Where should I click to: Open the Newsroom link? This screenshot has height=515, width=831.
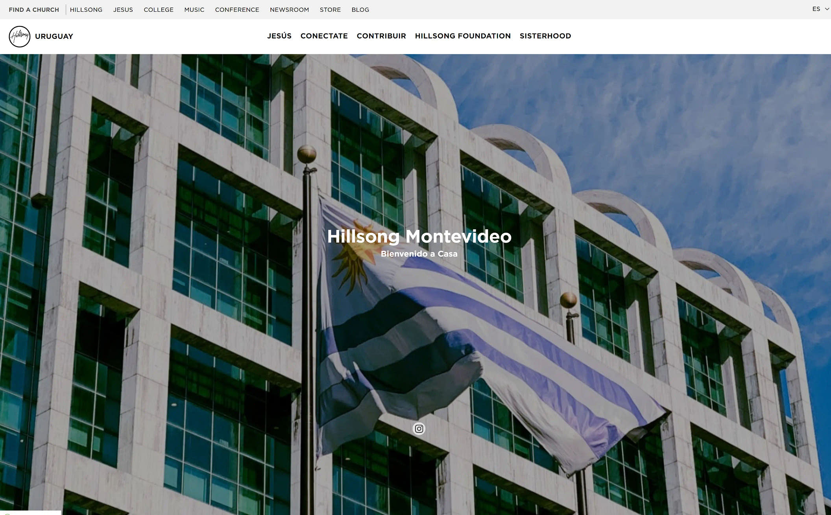click(289, 10)
